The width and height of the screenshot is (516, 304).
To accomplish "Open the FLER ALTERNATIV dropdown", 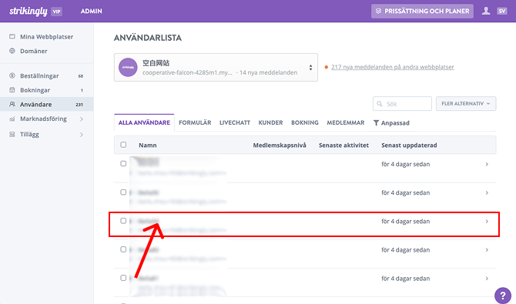I will [x=466, y=104].
